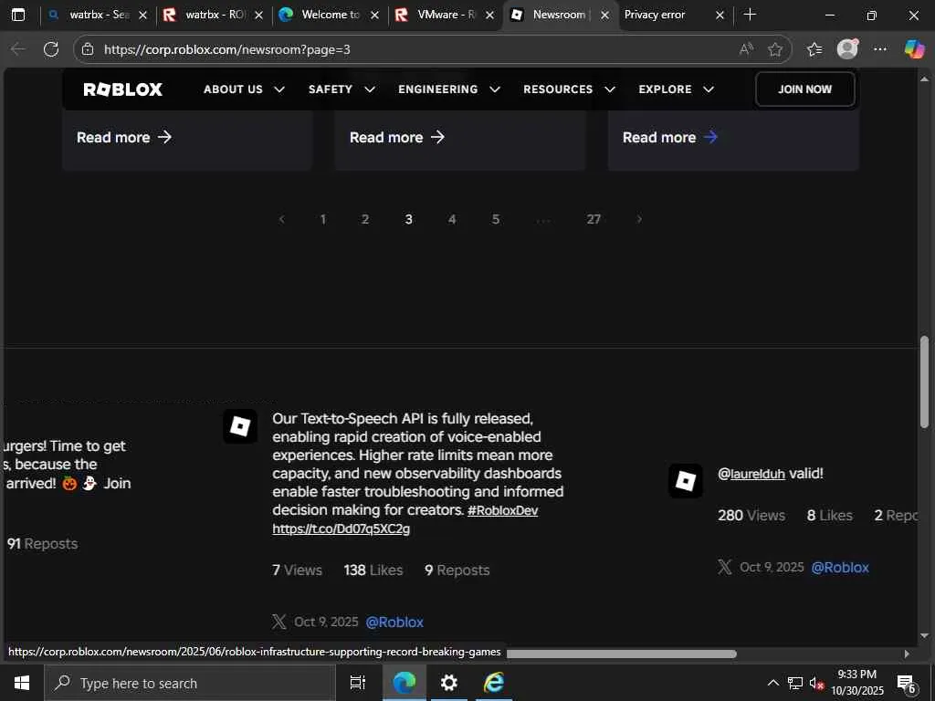Screen dimensions: 935x701
Task: Add this page to favorites with the star icon
Action: pyautogui.click(x=774, y=49)
